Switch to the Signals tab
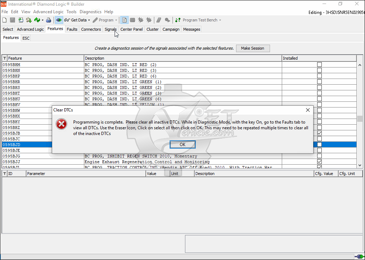The image size is (365, 260). click(x=111, y=29)
